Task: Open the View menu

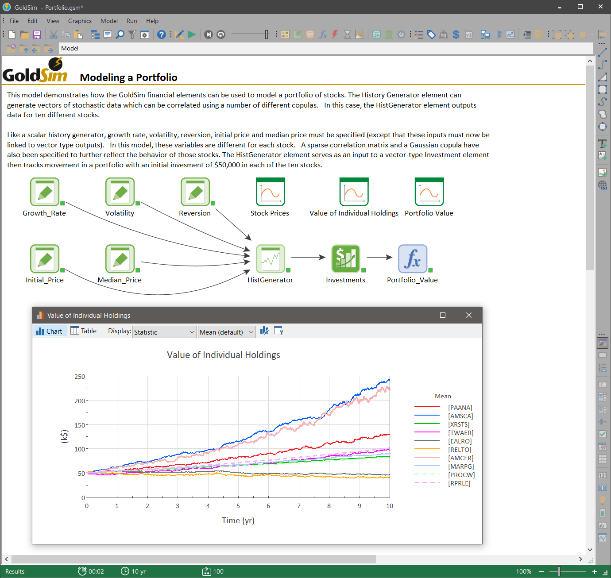Action: point(53,21)
